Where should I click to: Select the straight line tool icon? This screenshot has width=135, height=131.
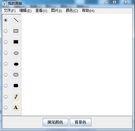(16, 20)
